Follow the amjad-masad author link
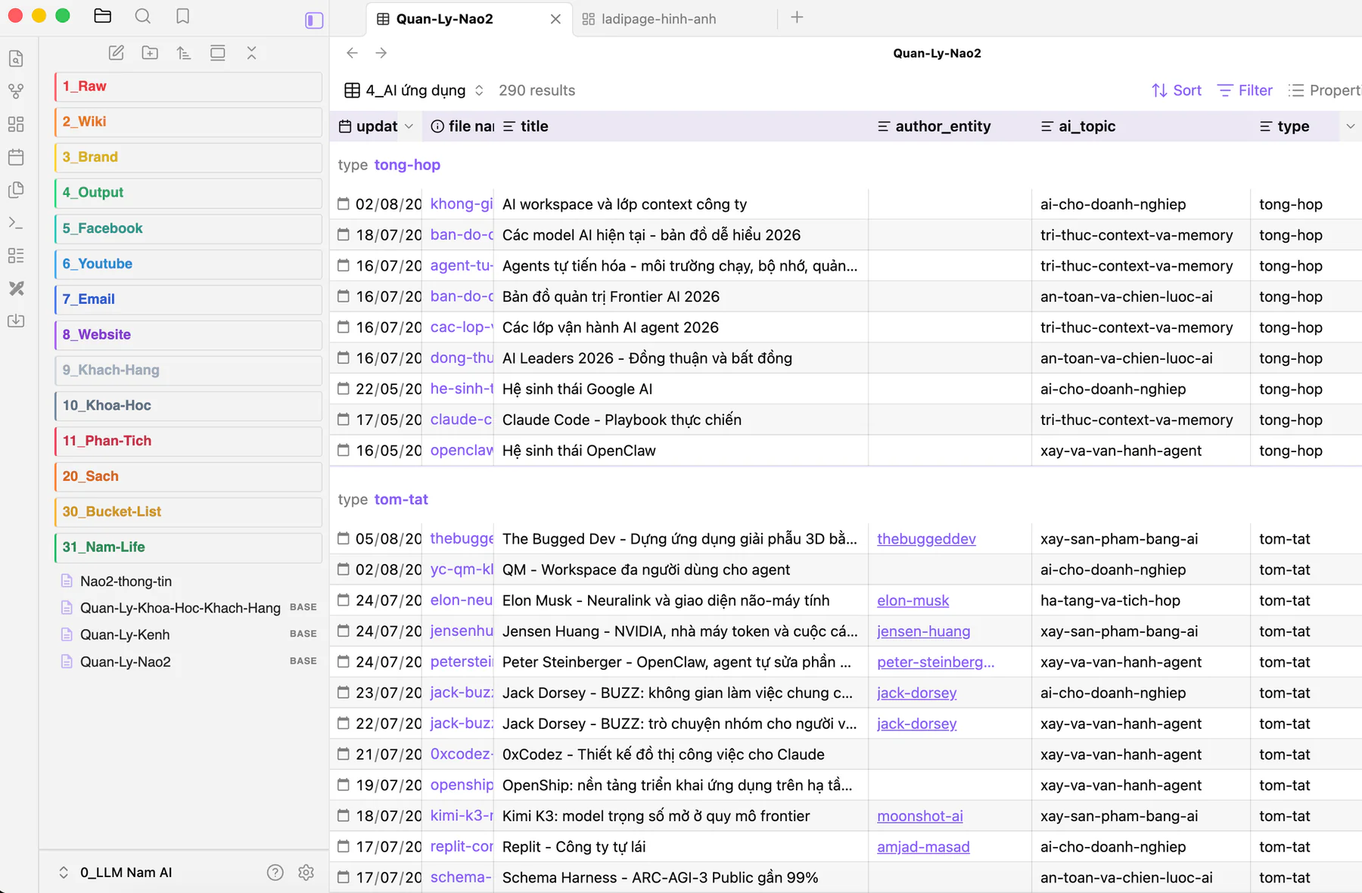This screenshot has width=1362, height=893. tap(923, 848)
